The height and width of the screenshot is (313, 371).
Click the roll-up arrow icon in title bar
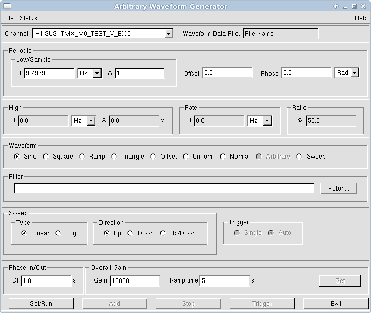pos(336,6)
